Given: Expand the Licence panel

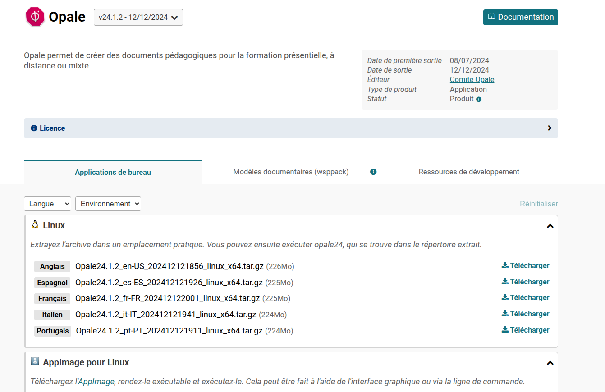Looking at the screenshot, I should (x=291, y=128).
